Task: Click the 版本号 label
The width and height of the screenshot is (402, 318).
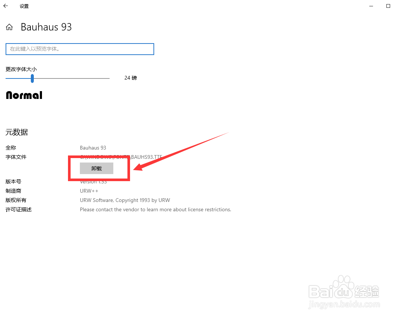Action: [x=13, y=182]
